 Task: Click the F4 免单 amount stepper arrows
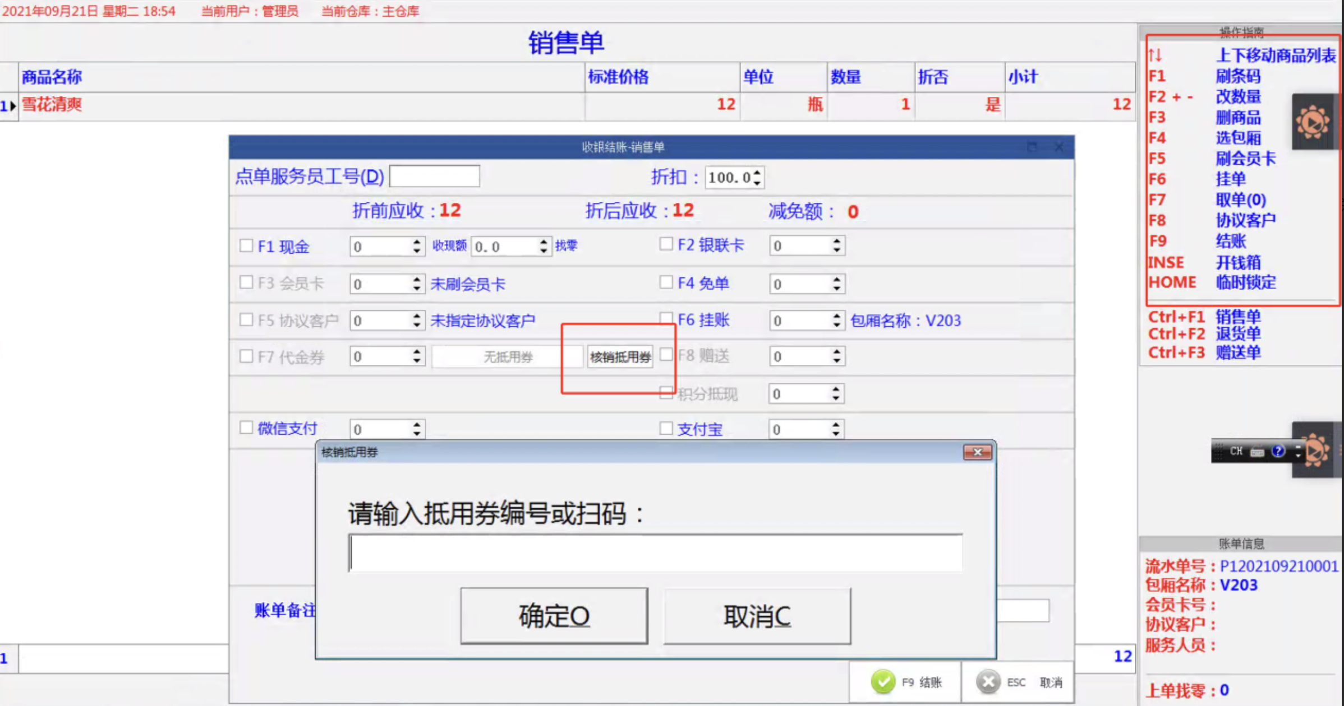(836, 284)
